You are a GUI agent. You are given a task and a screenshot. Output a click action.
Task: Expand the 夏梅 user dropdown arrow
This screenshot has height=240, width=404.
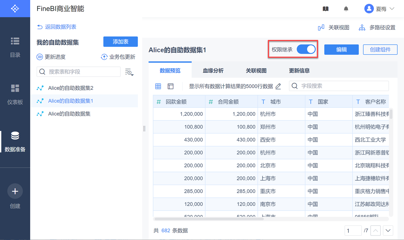click(392, 9)
